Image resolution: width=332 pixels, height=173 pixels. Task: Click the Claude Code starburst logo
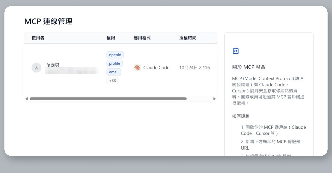[137, 67]
